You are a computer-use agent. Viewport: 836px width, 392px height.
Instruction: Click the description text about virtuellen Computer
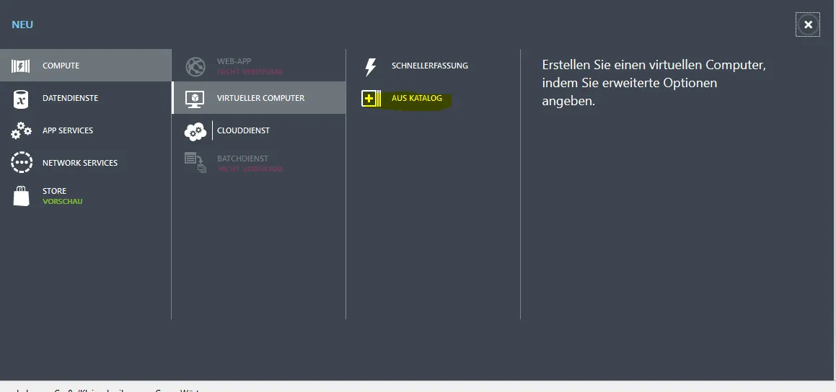pyautogui.click(x=654, y=83)
